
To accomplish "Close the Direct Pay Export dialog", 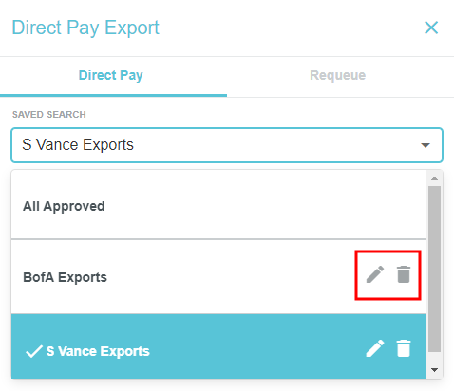I will [431, 28].
